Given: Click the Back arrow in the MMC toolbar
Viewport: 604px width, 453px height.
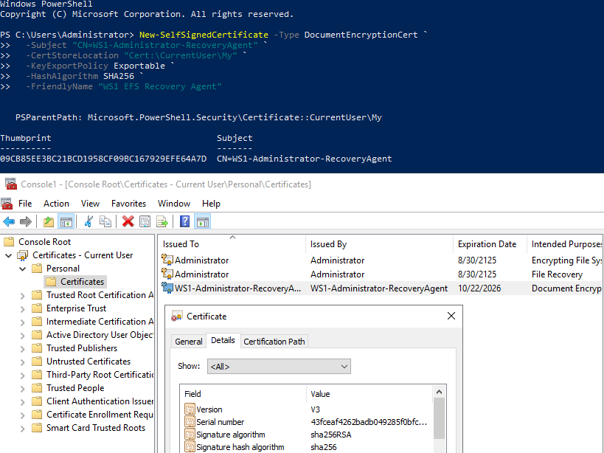Looking at the screenshot, I should [x=9, y=221].
